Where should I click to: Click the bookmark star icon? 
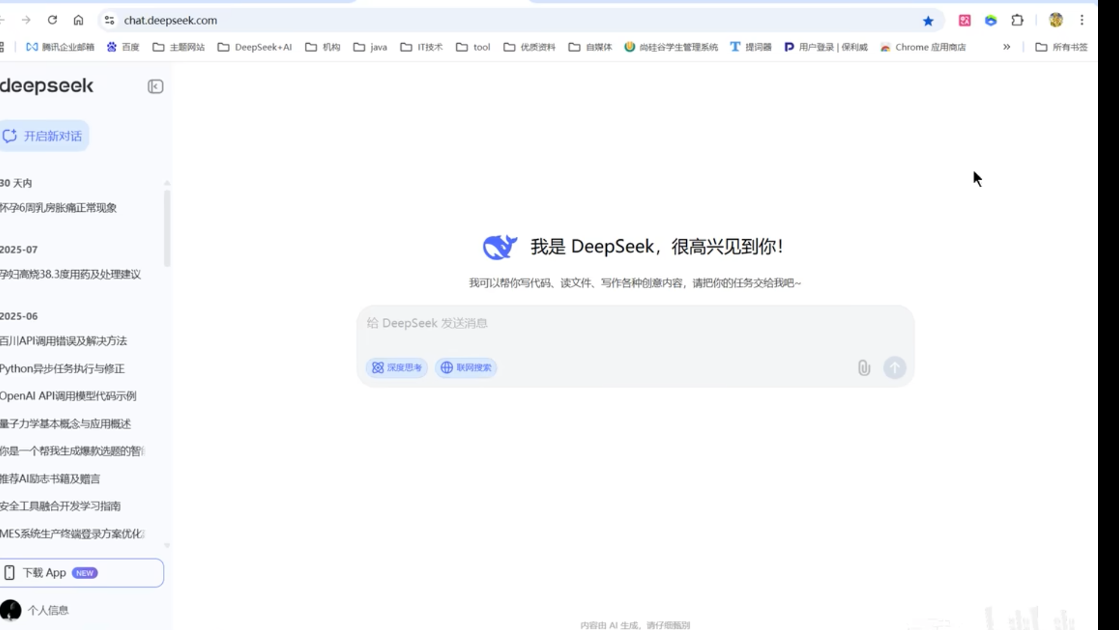click(x=928, y=21)
